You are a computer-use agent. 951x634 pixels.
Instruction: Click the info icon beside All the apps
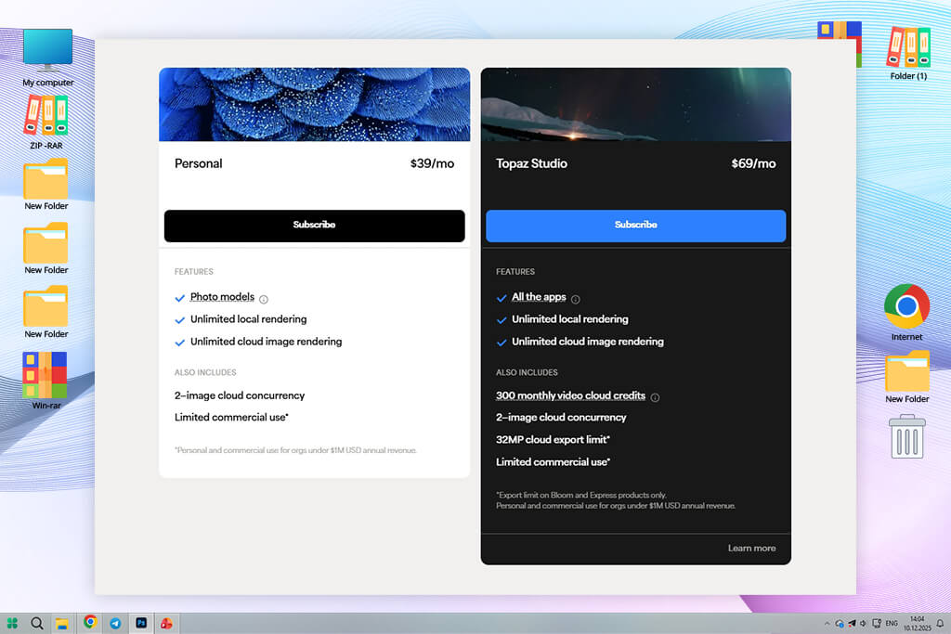click(x=576, y=299)
